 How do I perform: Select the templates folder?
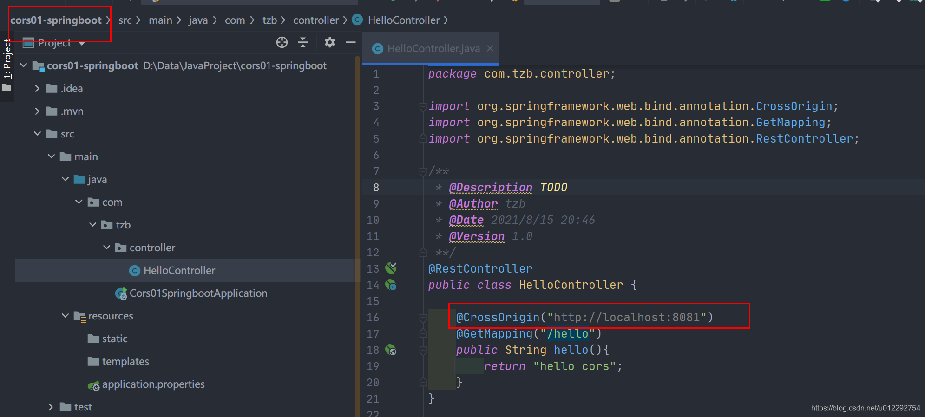click(x=118, y=361)
